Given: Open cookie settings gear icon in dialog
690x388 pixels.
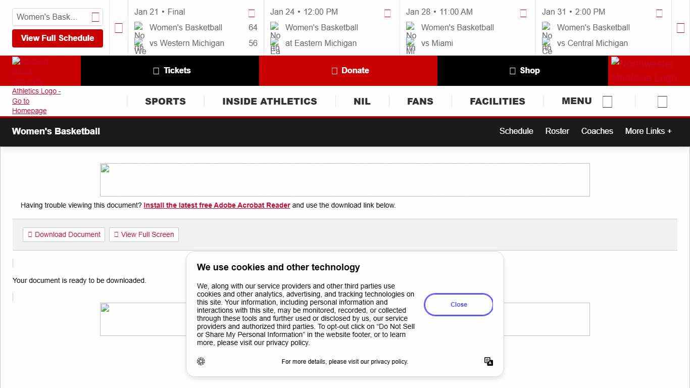Looking at the screenshot, I should (x=201, y=361).
